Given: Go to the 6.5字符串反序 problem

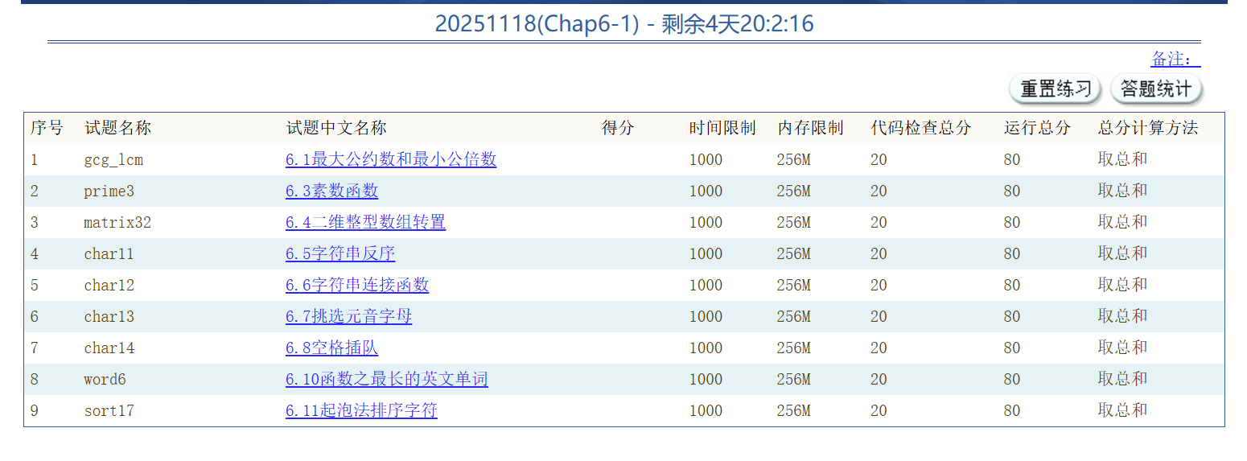Looking at the screenshot, I should (340, 253).
